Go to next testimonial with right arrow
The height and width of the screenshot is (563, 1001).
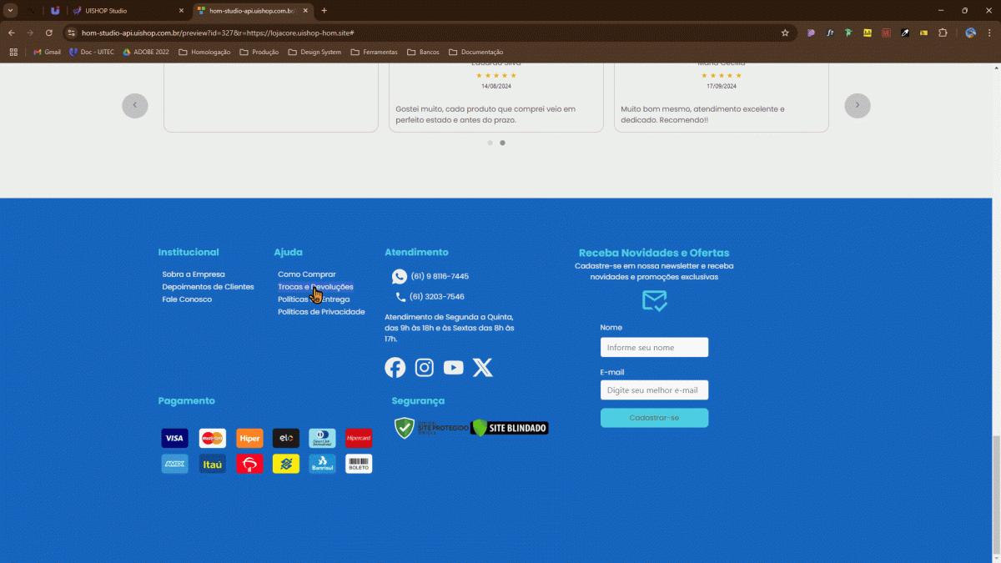[x=857, y=105]
